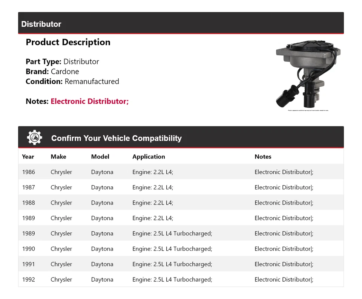
Task: Click the gear compatibility icon
Action: [35, 137]
